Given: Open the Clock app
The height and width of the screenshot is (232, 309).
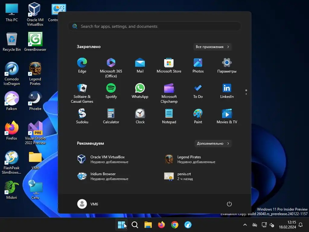Looking at the screenshot, I should [x=140, y=116].
